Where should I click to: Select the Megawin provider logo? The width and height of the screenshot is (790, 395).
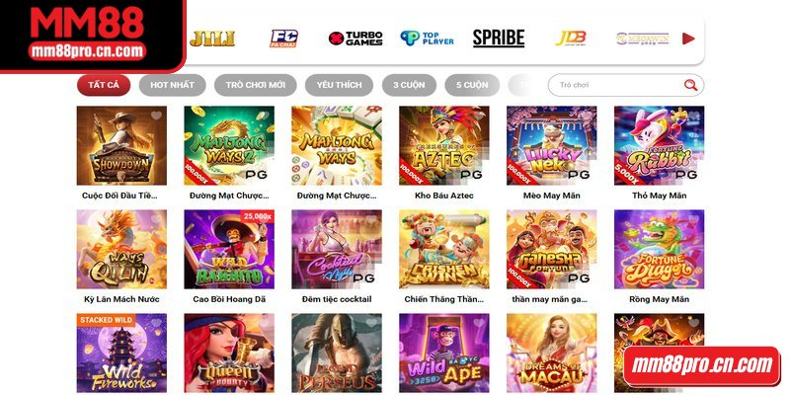click(x=643, y=39)
